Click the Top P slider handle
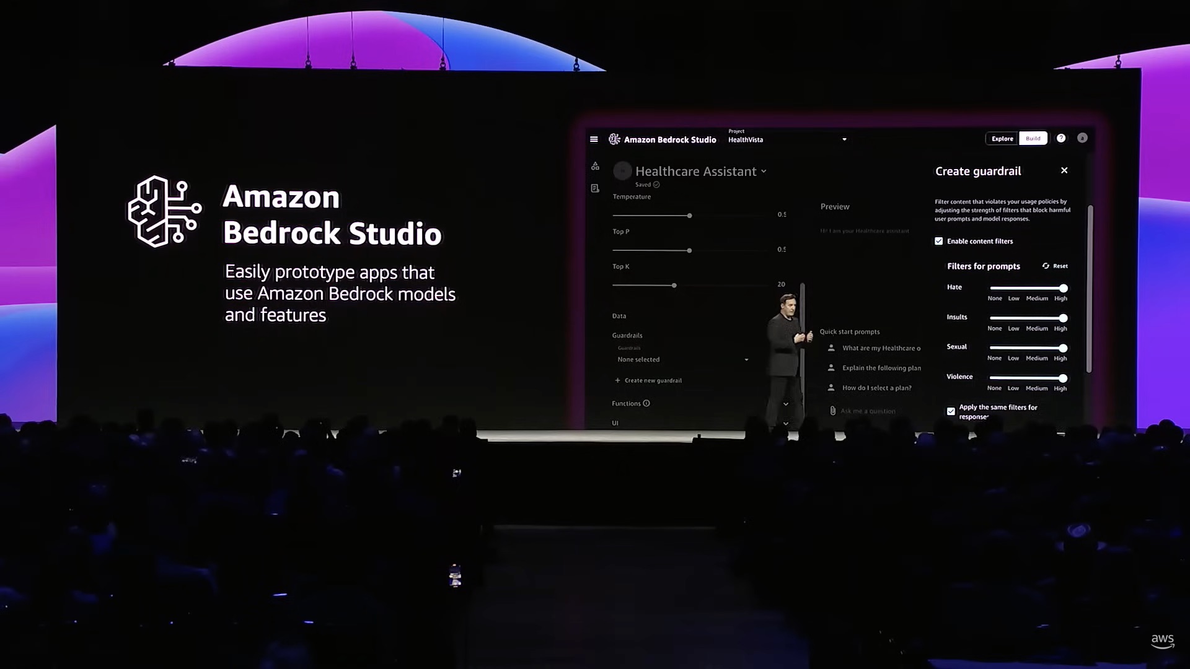The height and width of the screenshot is (669, 1190). tap(689, 250)
